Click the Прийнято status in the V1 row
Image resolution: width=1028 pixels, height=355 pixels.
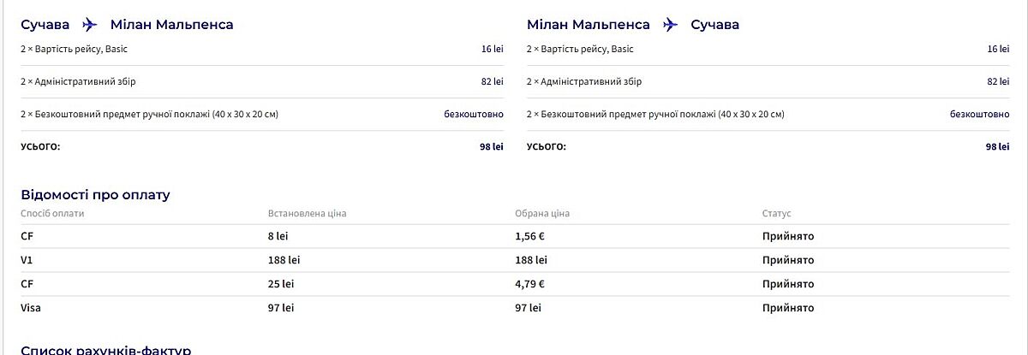point(787,260)
